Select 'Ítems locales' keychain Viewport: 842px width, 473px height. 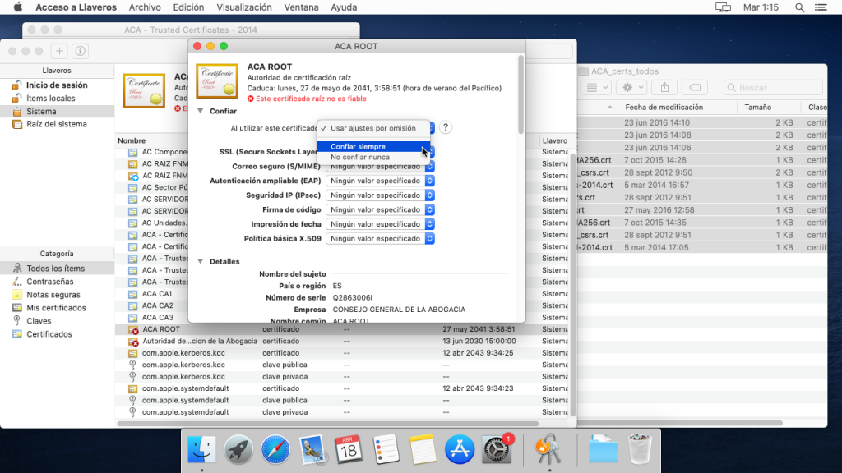(57, 99)
